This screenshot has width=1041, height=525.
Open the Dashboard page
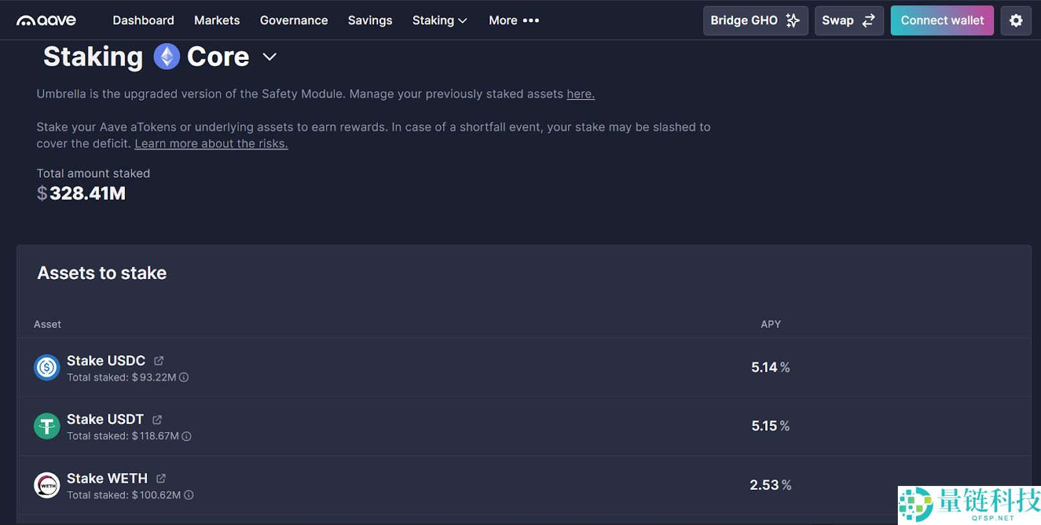coord(143,20)
